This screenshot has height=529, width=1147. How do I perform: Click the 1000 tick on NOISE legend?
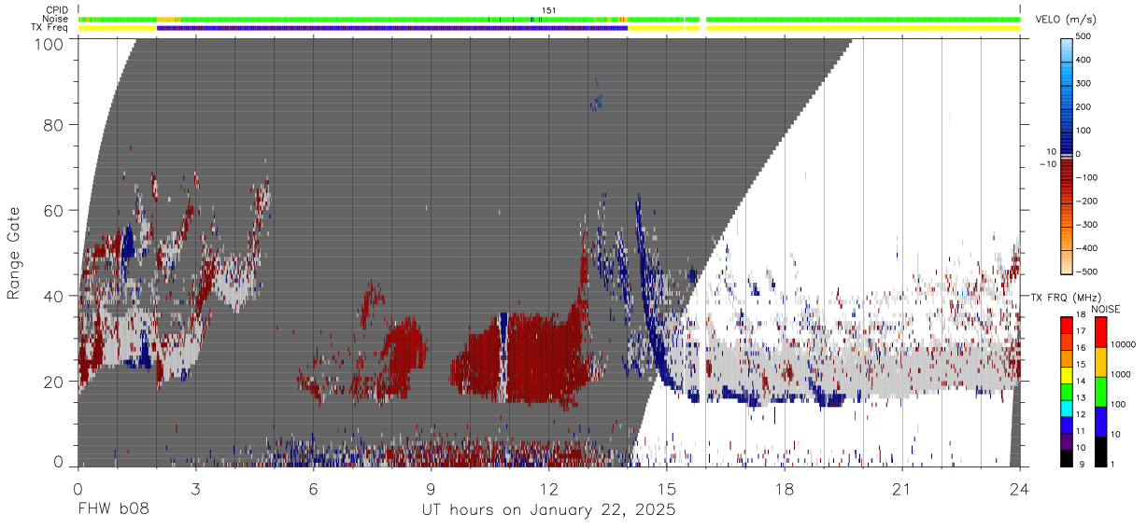(1121, 376)
